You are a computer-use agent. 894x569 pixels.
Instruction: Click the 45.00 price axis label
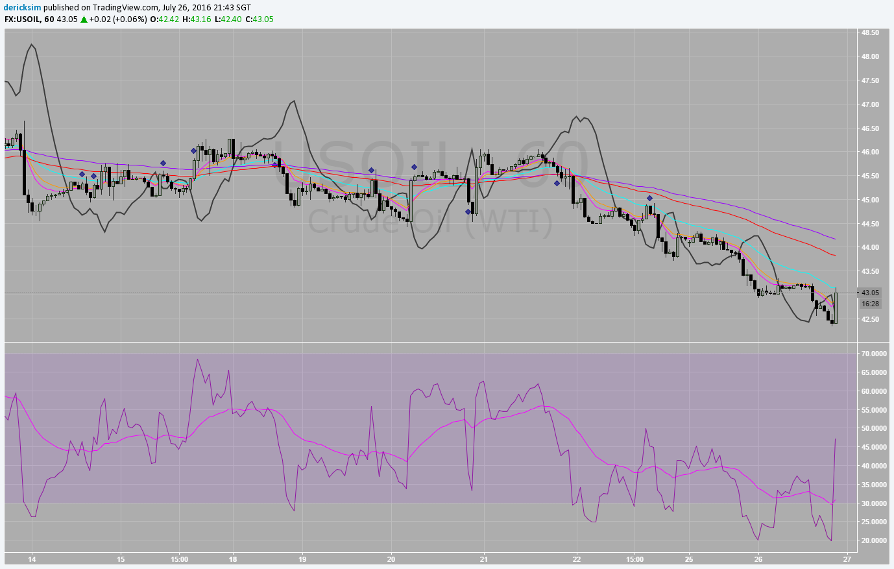870,200
